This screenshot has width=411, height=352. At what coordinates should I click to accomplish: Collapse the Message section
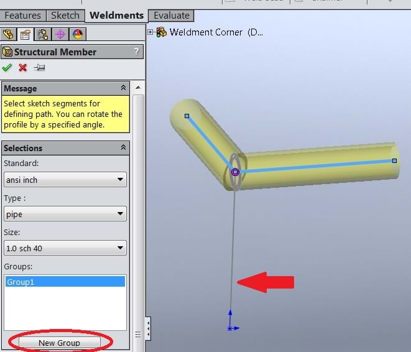click(x=123, y=88)
